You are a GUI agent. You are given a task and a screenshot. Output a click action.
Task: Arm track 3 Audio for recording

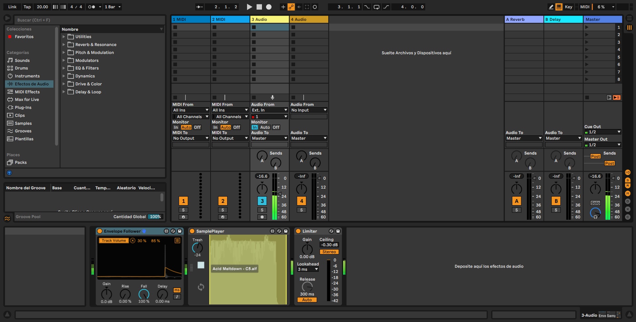click(262, 217)
